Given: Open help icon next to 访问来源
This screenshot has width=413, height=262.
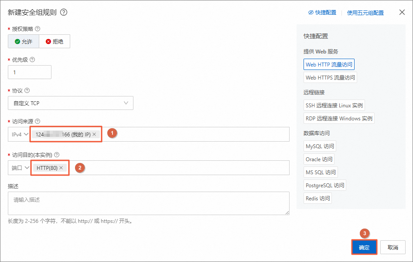Looking at the screenshot, I should pos(38,121).
